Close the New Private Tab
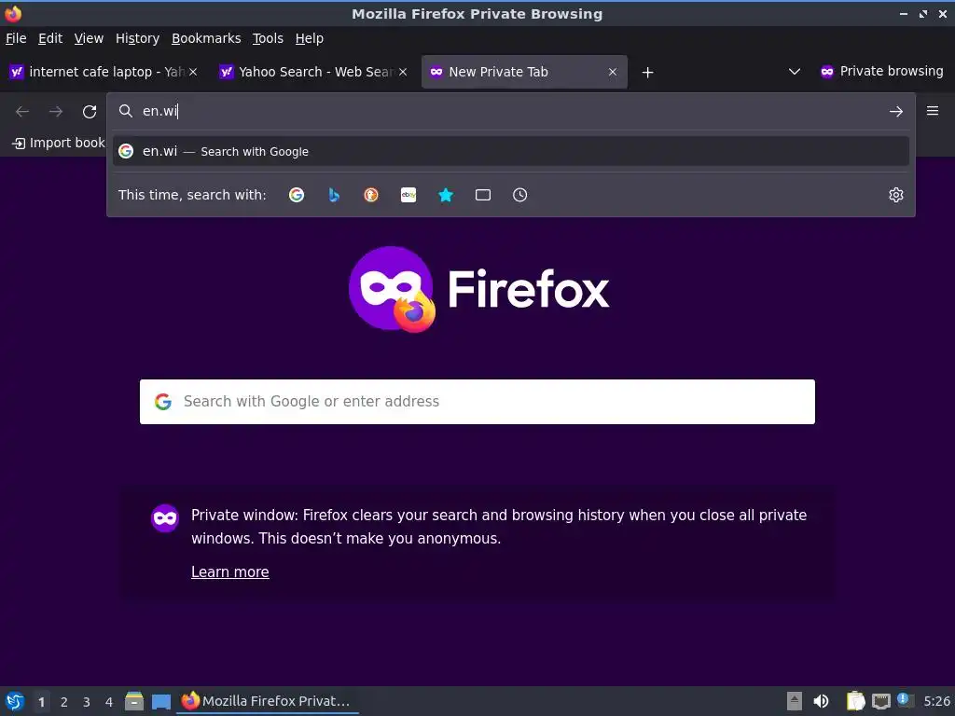955x716 pixels. click(x=613, y=72)
